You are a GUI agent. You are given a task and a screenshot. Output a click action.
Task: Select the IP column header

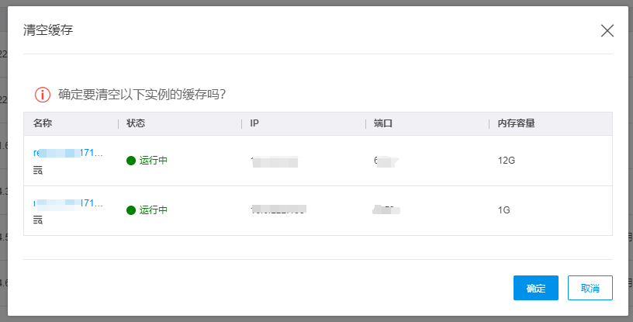254,123
